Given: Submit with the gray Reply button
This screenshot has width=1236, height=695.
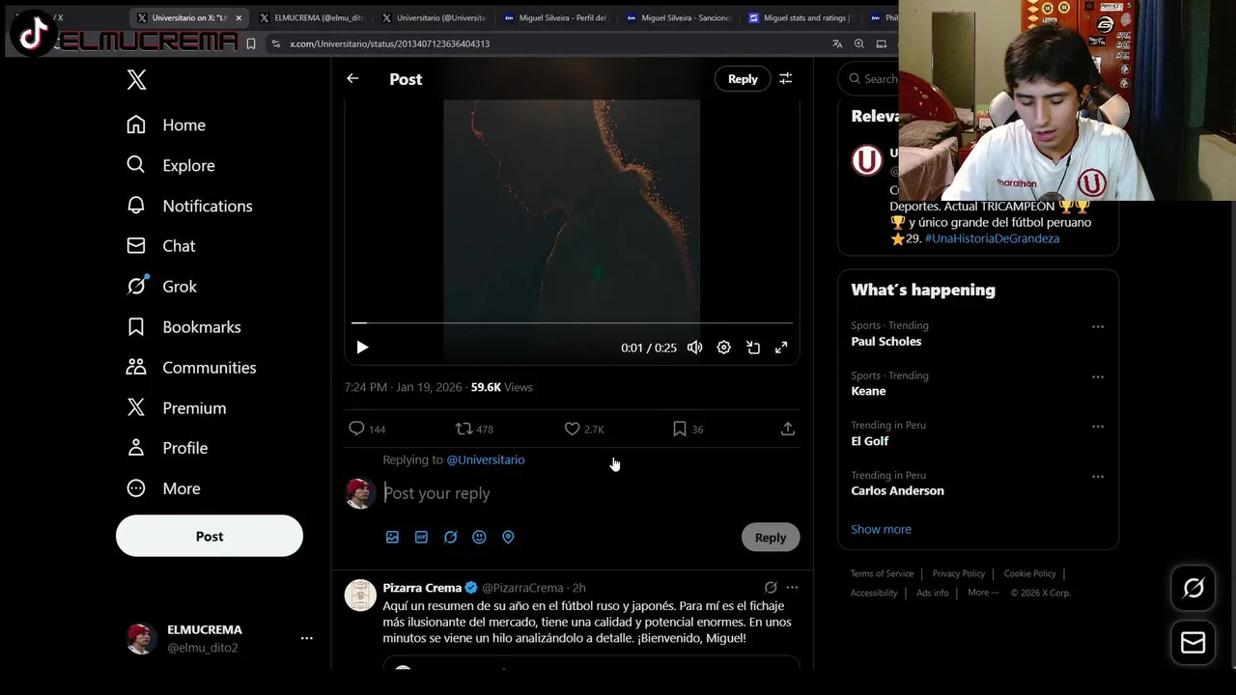Looking at the screenshot, I should (771, 538).
